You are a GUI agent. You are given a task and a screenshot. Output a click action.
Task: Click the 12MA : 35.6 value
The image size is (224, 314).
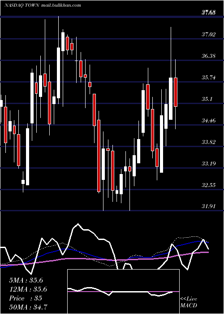click(x=28, y=289)
